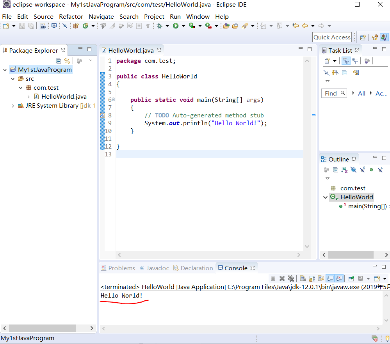Click the All filter link in Task List

(362, 94)
